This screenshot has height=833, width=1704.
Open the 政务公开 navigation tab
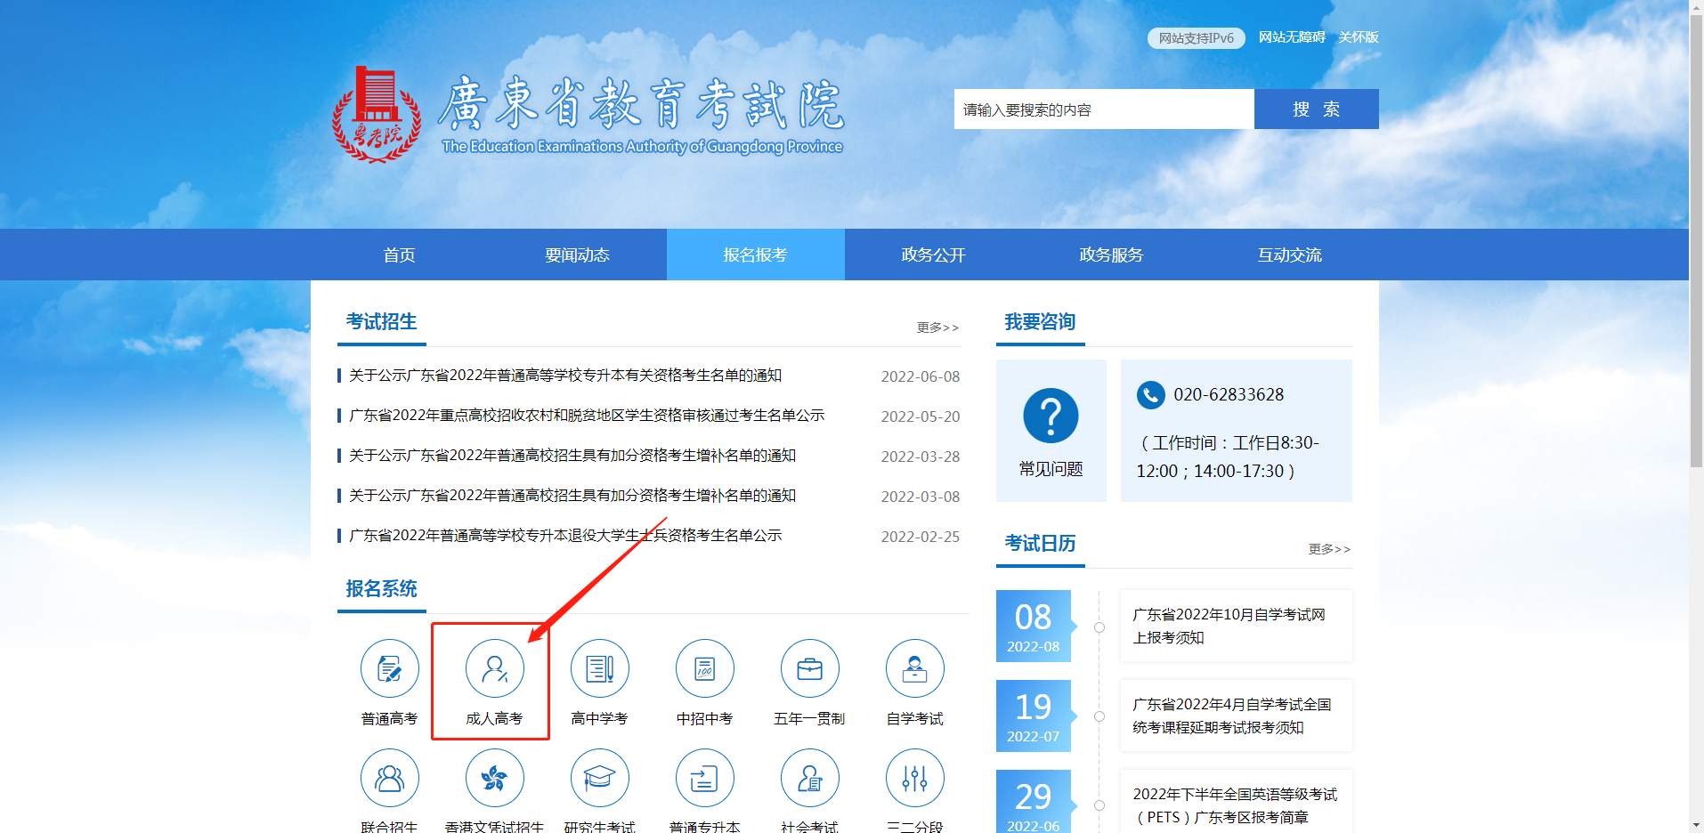click(933, 255)
